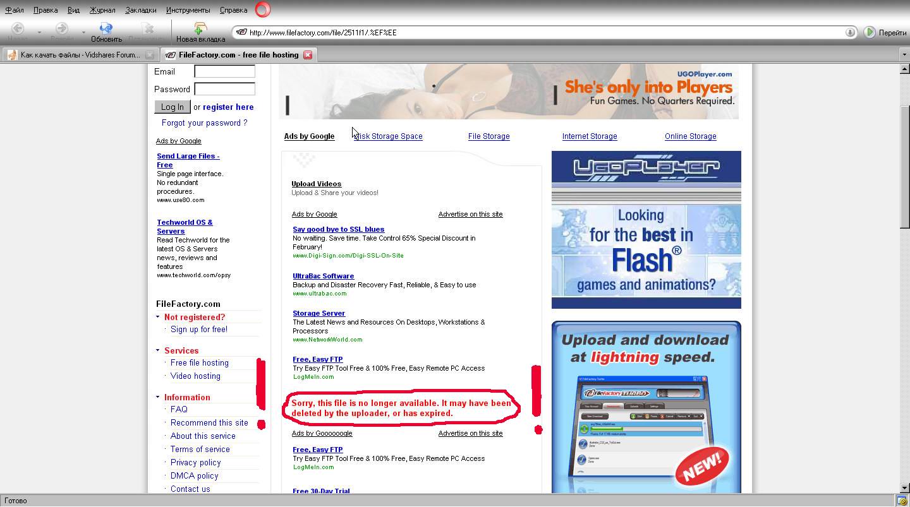Open the Вид menu

73,10
